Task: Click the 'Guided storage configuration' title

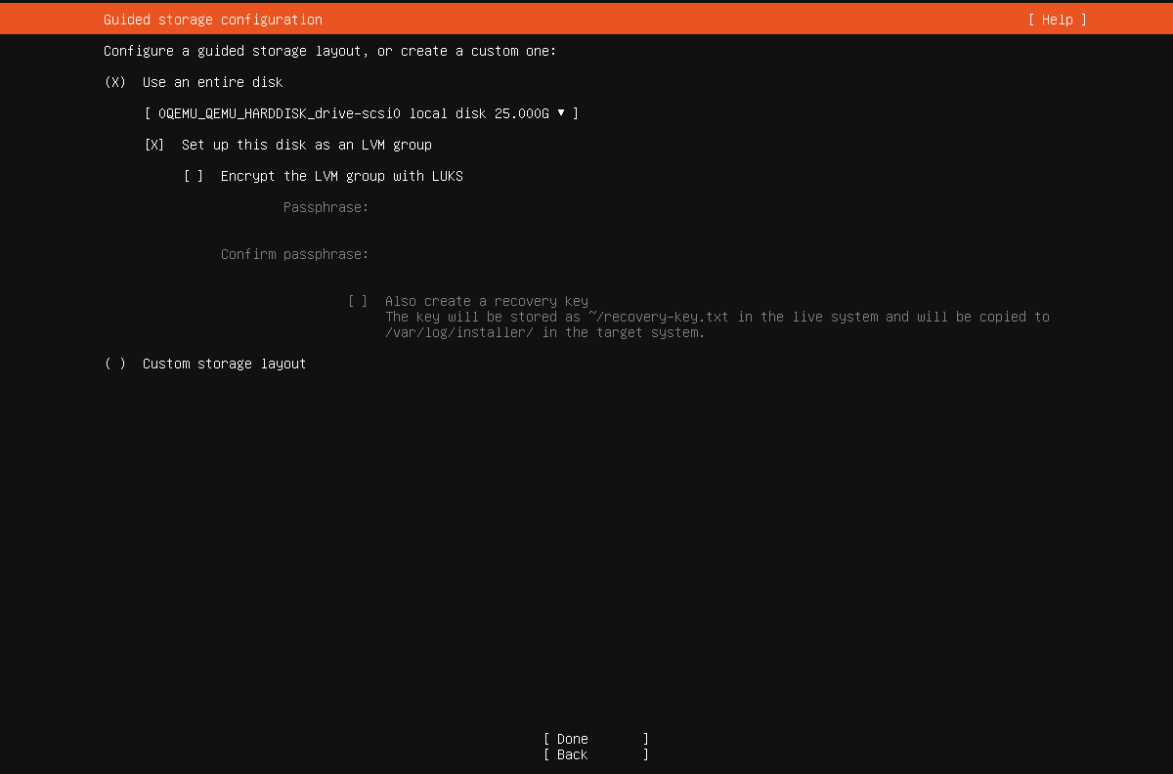Action: (x=213, y=20)
